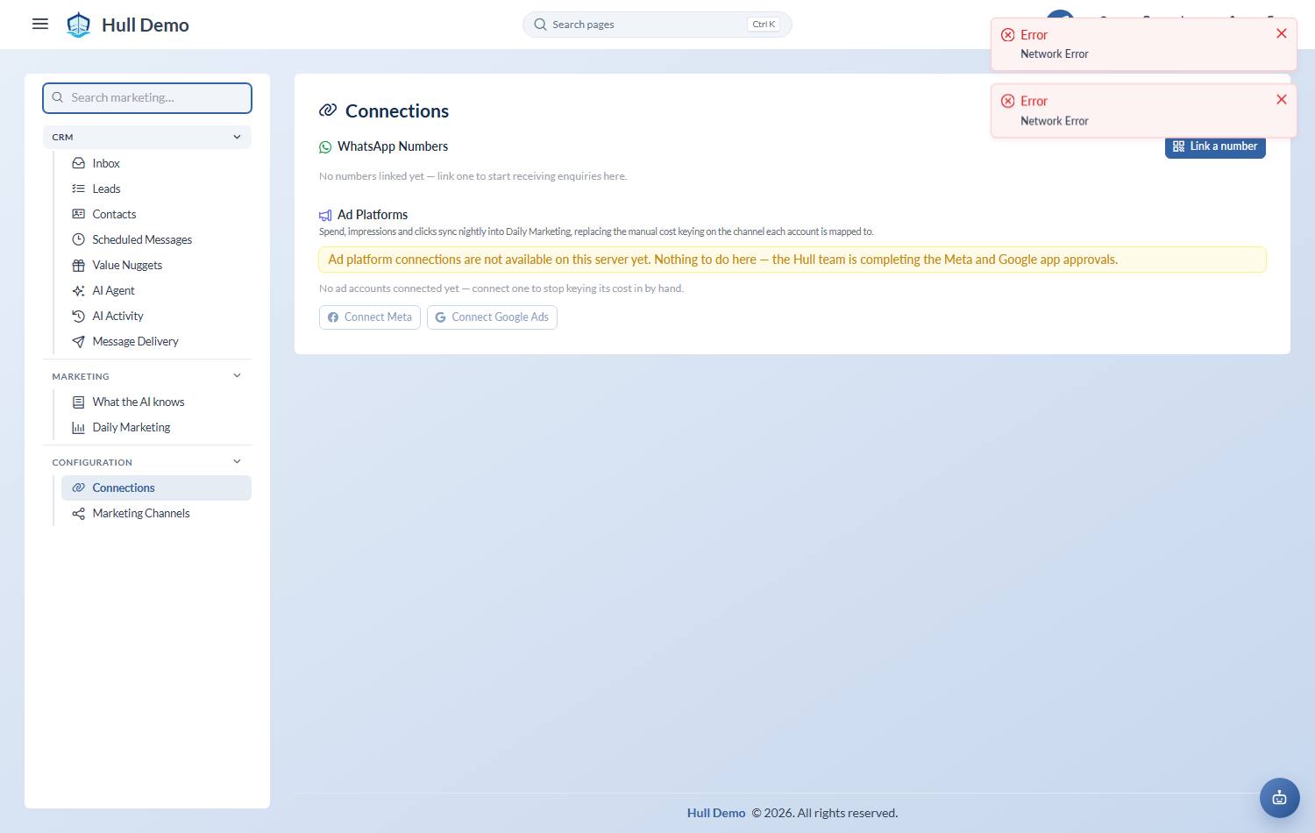This screenshot has height=833, width=1315.
Task: Collapse the Configuration section chevron
Action: [237, 461]
